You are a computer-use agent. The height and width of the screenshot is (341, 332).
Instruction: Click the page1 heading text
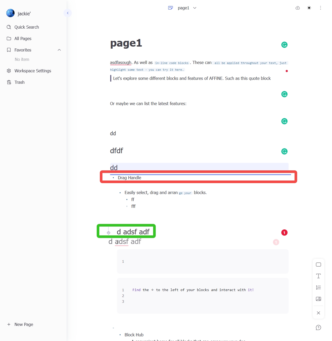pos(126,43)
